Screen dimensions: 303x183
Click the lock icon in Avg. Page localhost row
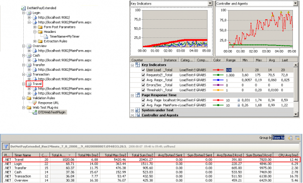pyautogui.click(x=239, y=100)
